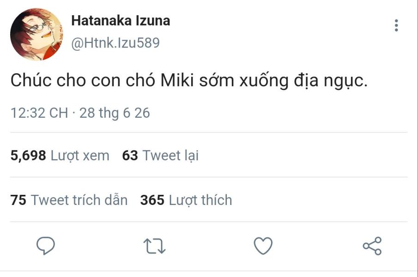This screenshot has width=418, height=277.
Task: Open the share icon options
Action: click(x=372, y=246)
